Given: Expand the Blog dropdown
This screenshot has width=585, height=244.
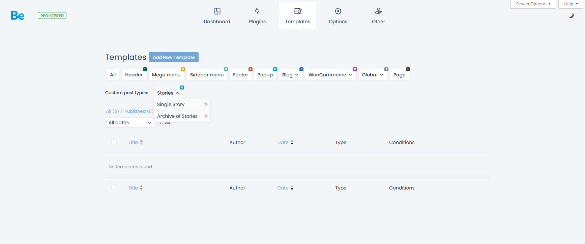Looking at the screenshot, I should tap(290, 75).
